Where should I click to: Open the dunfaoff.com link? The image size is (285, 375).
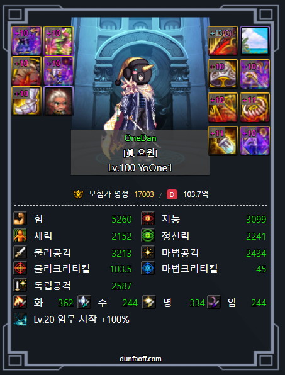click(x=140, y=359)
